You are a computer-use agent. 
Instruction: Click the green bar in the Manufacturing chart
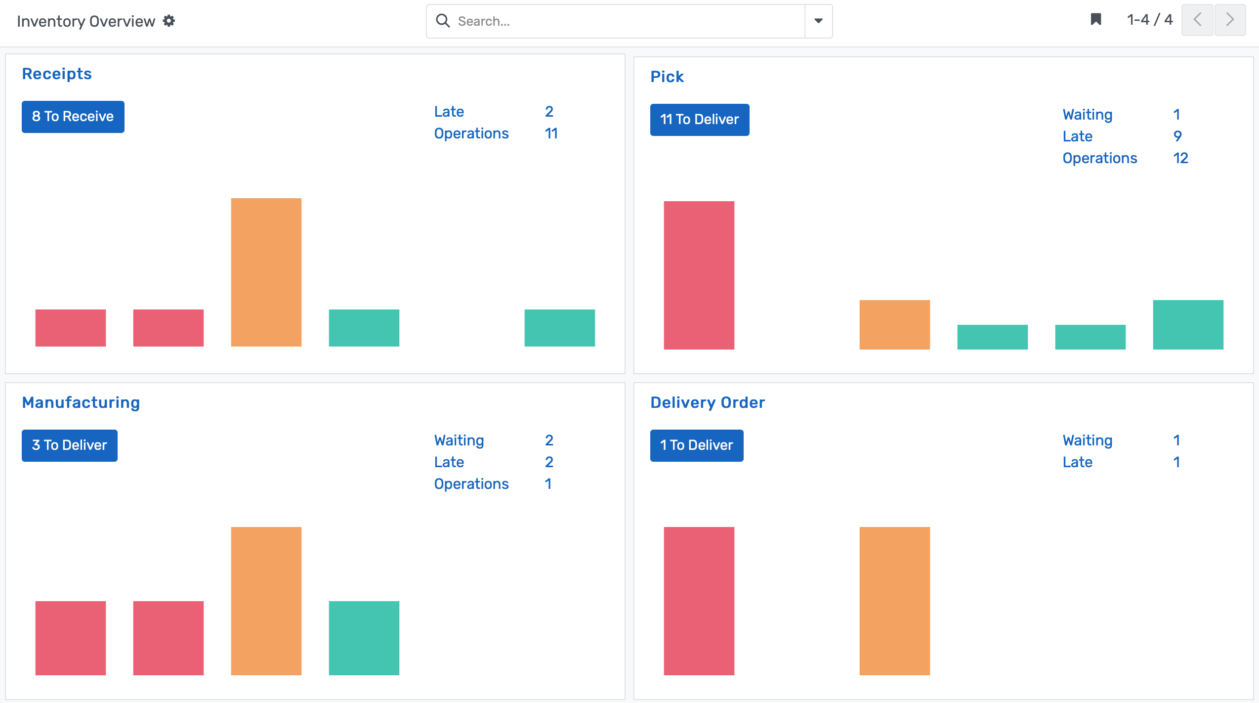pyautogui.click(x=364, y=638)
